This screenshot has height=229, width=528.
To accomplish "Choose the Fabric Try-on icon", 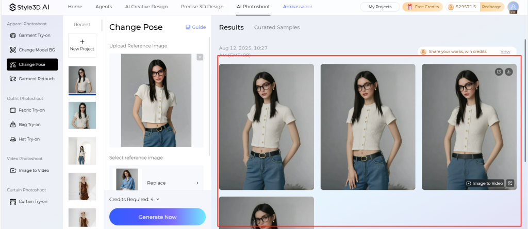I will 13,110.
